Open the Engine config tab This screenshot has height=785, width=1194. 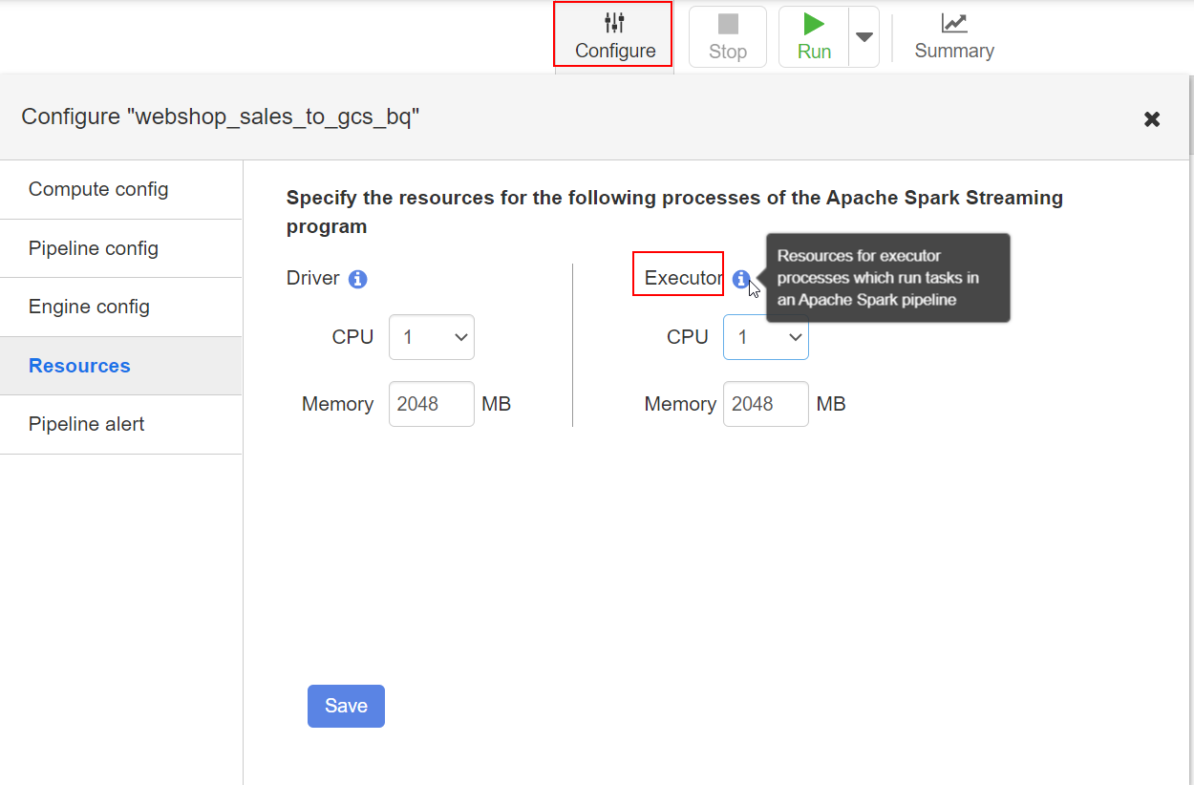click(121, 307)
